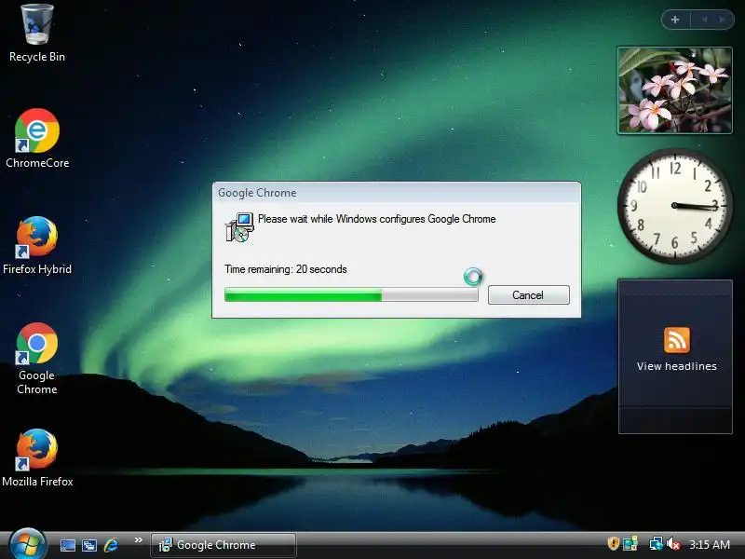
Task: Add a gadget with sidebar plus button
Action: point(675,20)
